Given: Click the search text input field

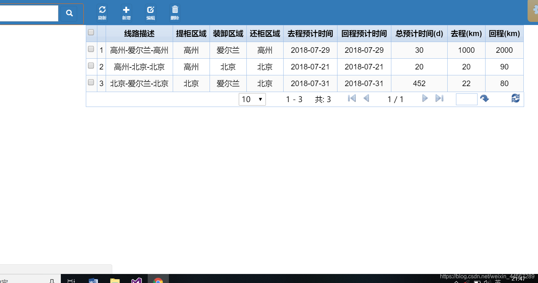Looking at the screenshot, I should pyautogui.click(x=29, y=13).
